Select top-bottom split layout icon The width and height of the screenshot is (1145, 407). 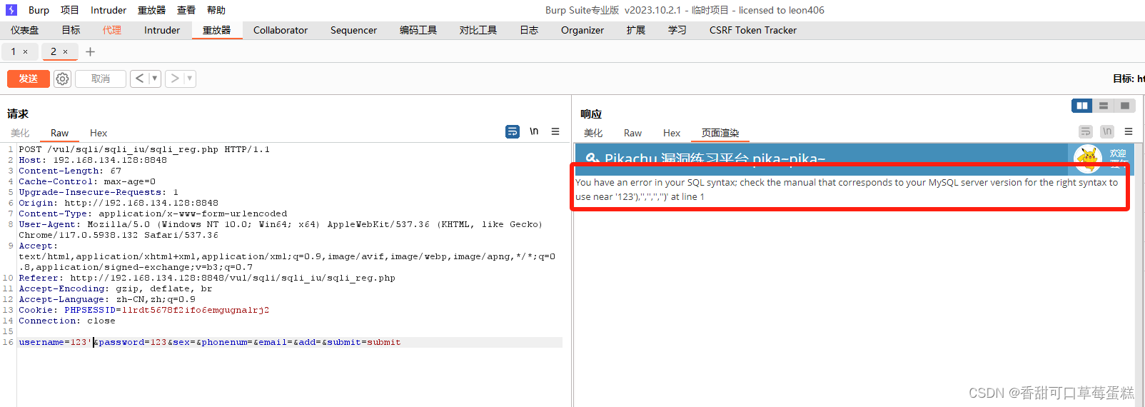(x=1104, y=106)
